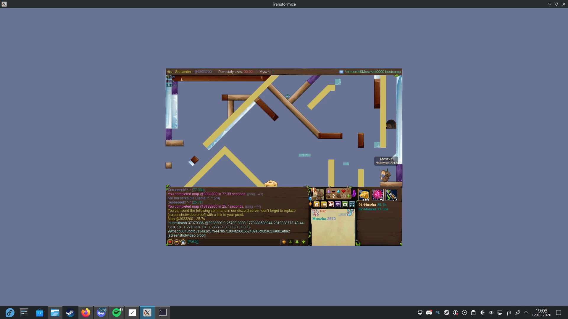
Task: Open Discord with 1738 badge in taskbar
Action: coord(101,313)
